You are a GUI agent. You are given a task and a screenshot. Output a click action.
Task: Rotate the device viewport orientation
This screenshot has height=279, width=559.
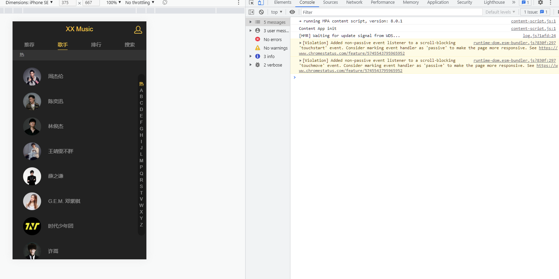(x=165, y=2)
